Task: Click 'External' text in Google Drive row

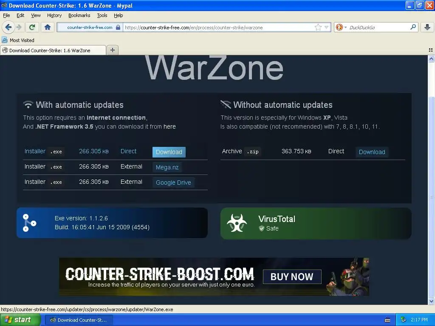Action: click(x=131, y=182)
